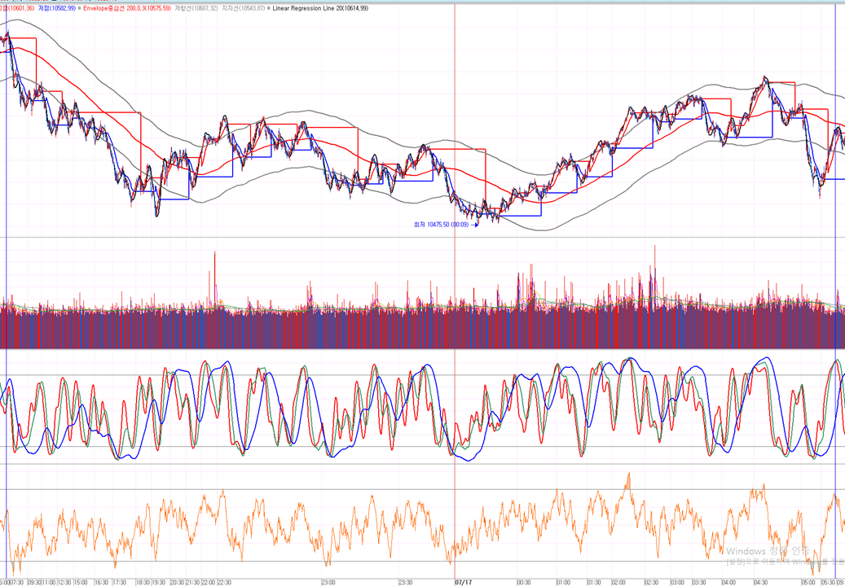Image resolution: width=845 pixels, height=586 pixels.
Task: Select the Linear Regression Line 20 legend label
Action: [x=320, y=9]
